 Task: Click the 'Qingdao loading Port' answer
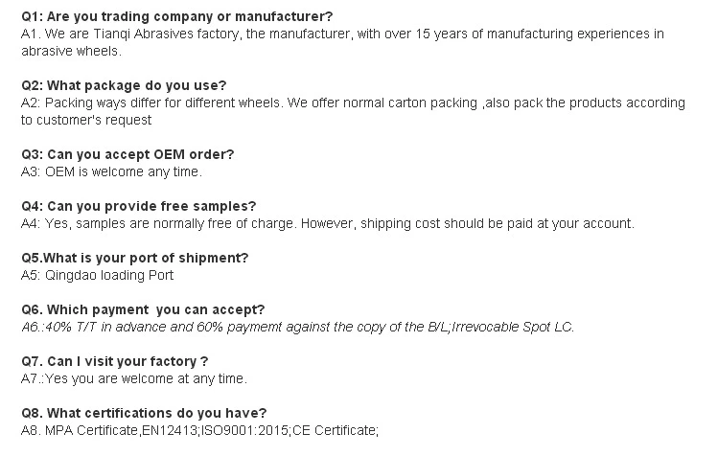pos(97,276)
